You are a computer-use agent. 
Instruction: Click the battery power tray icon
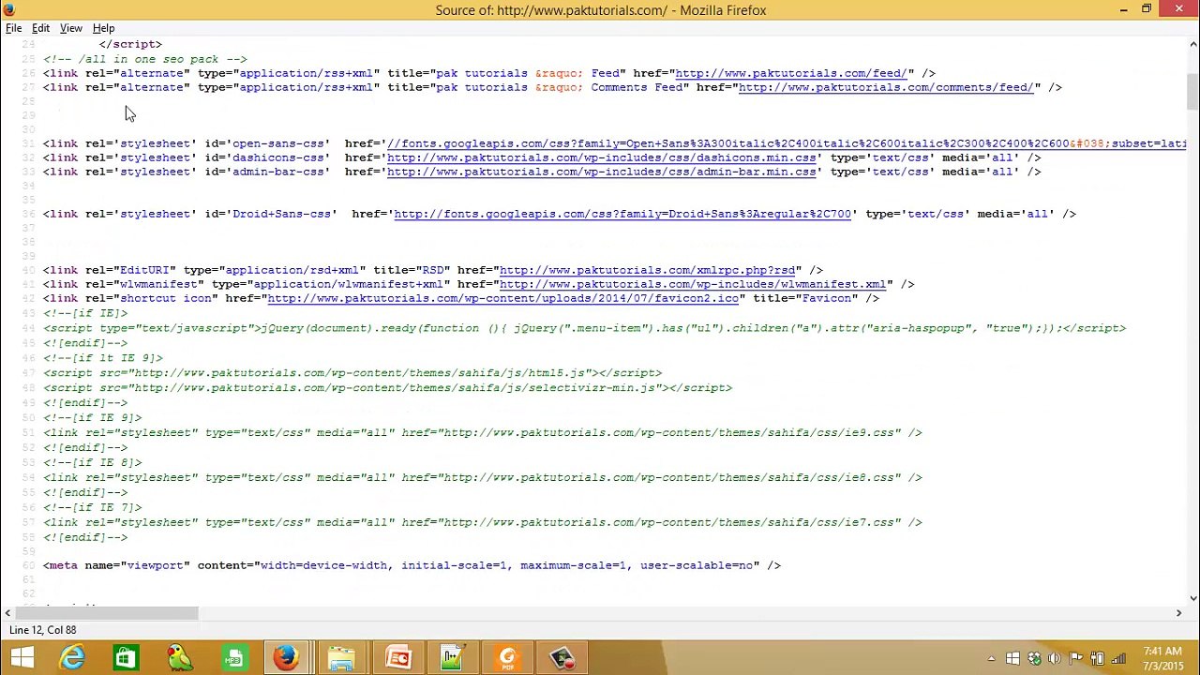click(x=1097, y=659)
